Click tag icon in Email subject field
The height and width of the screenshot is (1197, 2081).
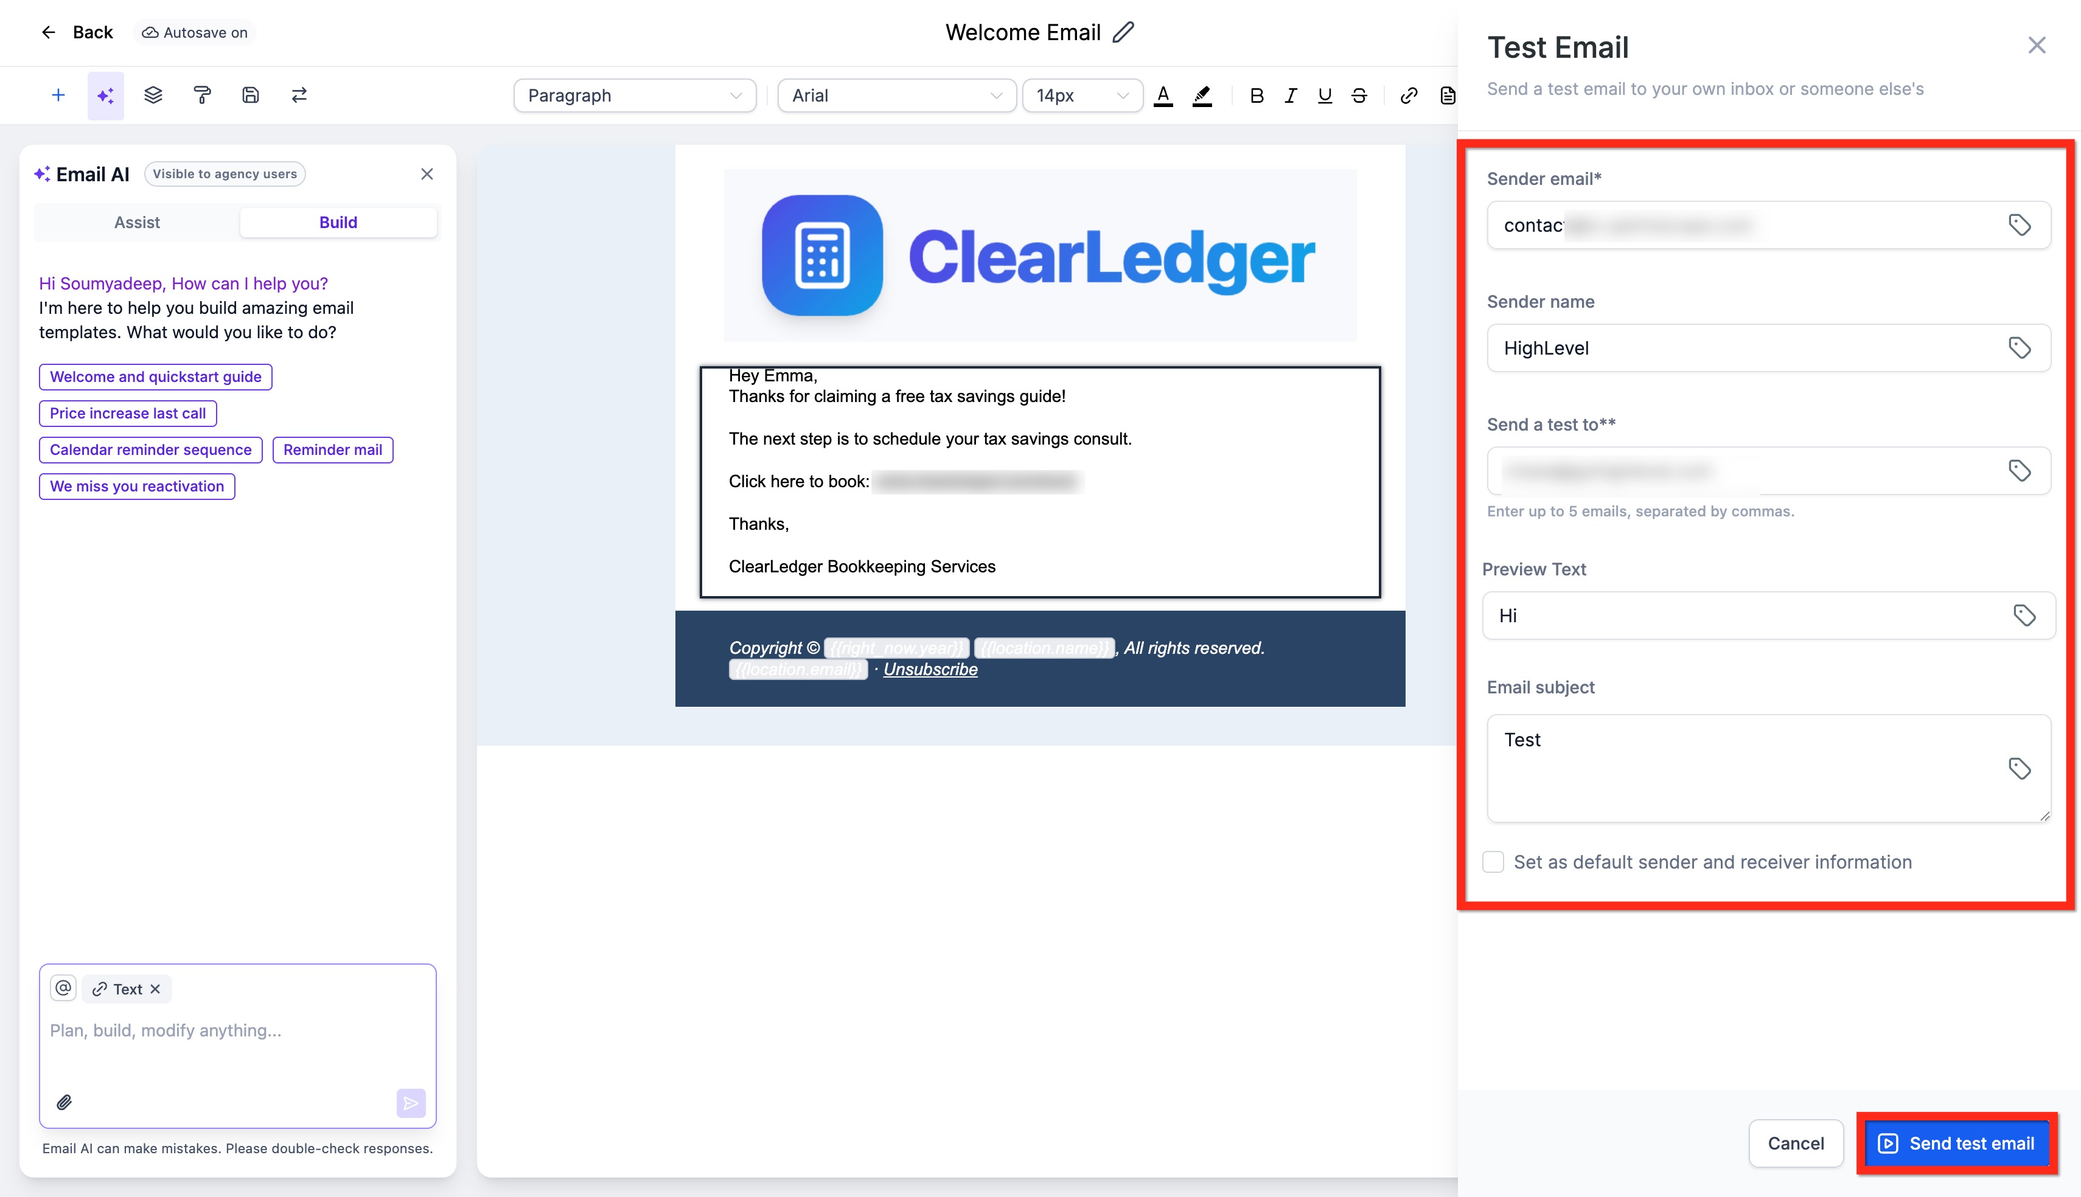[2020, 768]
